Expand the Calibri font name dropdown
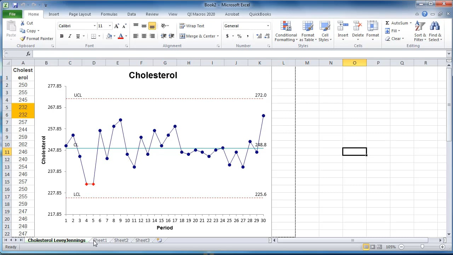Viewport: 453px width, 255px height. (x=94, y=26)
